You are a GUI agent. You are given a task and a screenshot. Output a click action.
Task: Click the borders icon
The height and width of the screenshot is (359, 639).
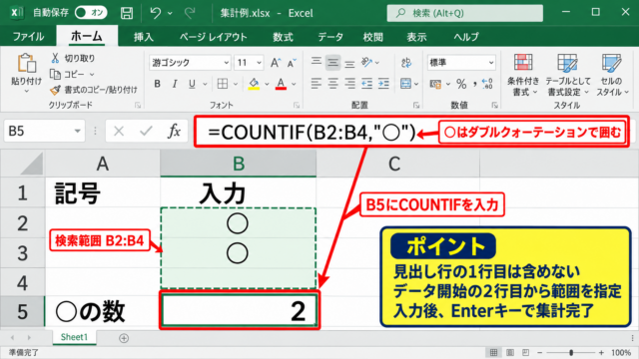tap(223, 84)
